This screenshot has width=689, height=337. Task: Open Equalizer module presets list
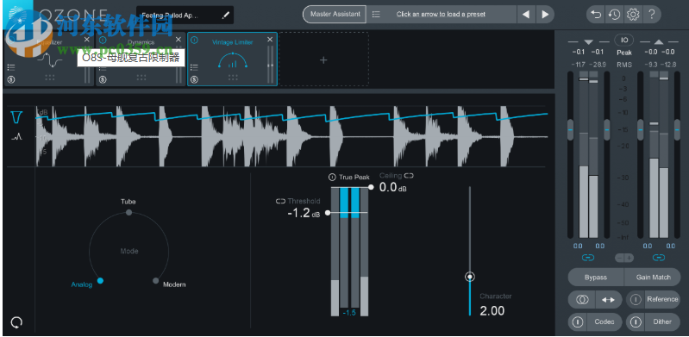click(11, 67)
